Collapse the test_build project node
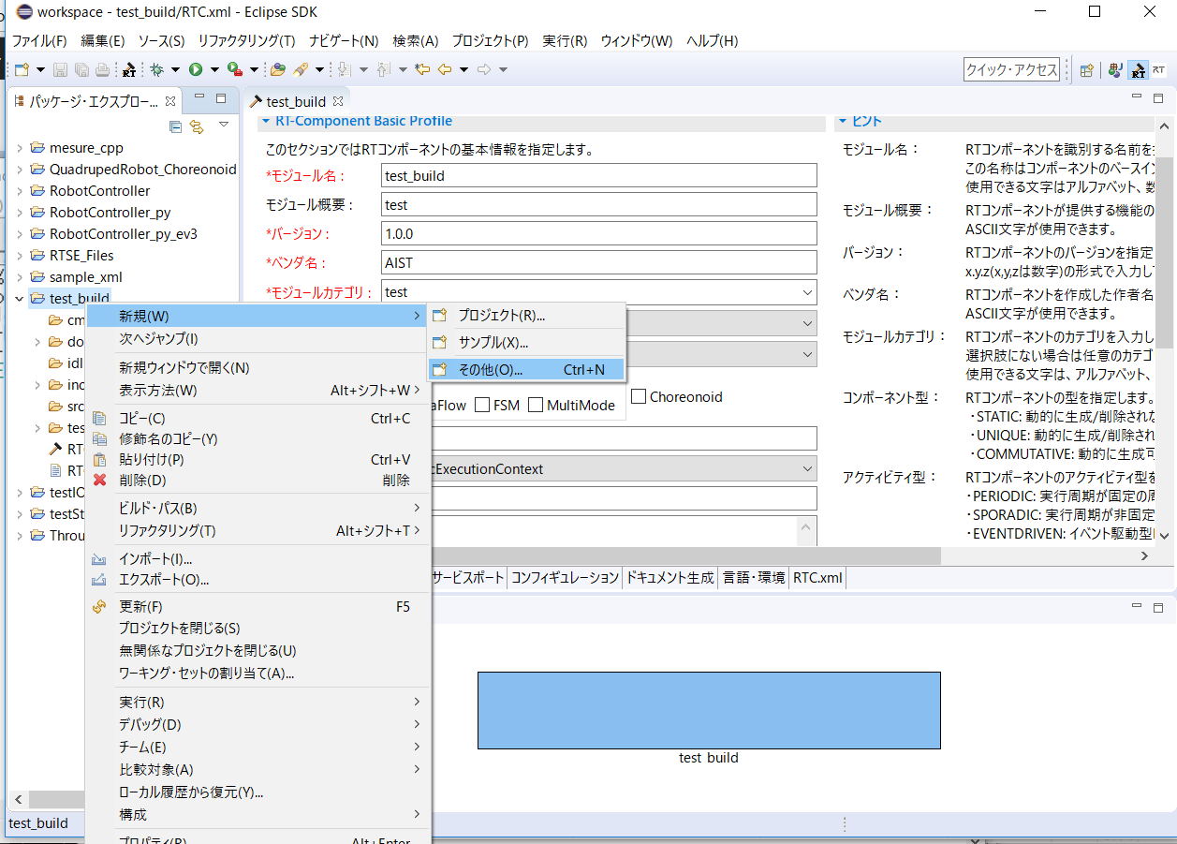Image resolution: width=1177 pixels, height=844 pixels. click(20, 299)
